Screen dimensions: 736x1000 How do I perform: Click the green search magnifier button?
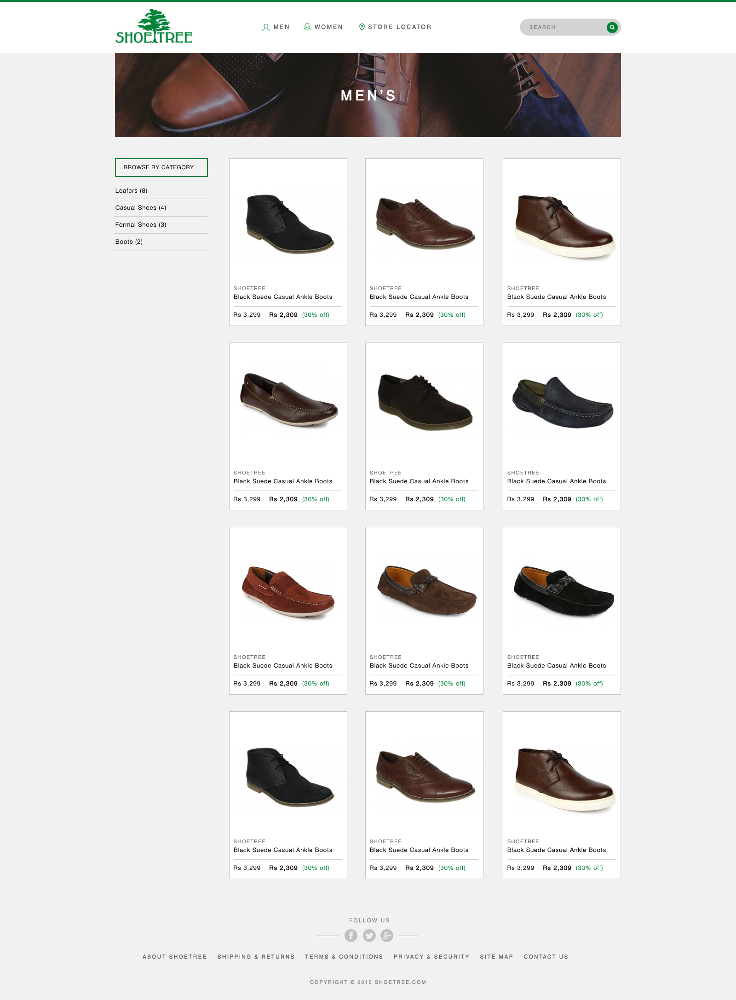tap(612, 27)
